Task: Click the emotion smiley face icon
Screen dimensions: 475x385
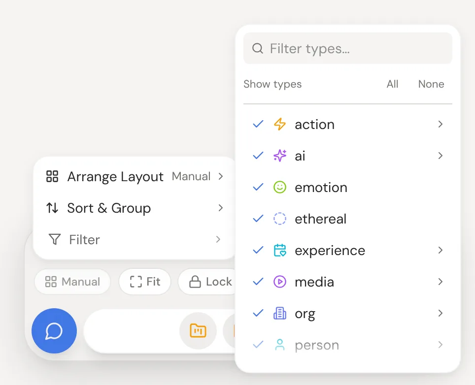Action: click(x=279, y=187)
